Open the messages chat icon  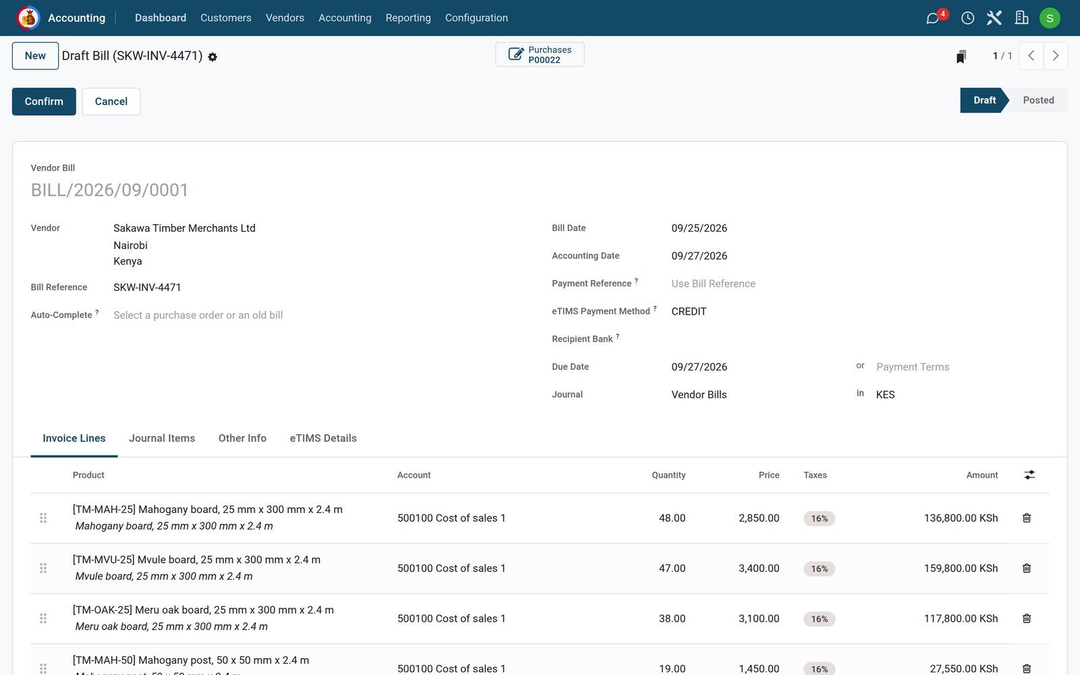(933, 18)
